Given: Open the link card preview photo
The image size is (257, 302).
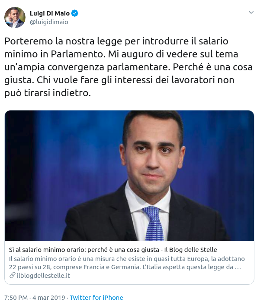Looking at the screenshot, I should point(129,176).
